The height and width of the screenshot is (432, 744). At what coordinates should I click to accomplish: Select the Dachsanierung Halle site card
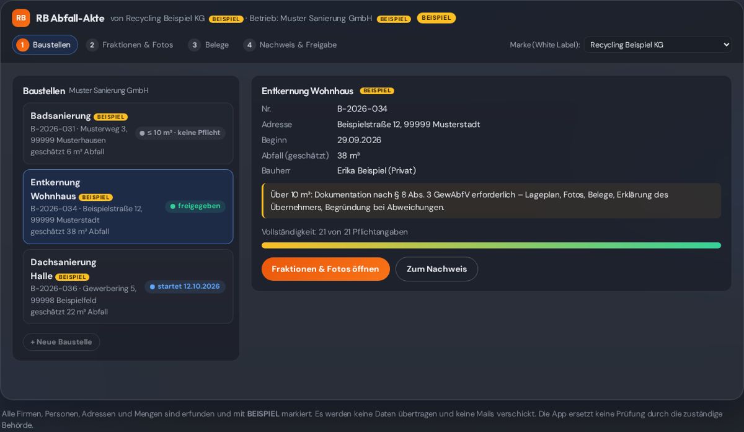128,286
